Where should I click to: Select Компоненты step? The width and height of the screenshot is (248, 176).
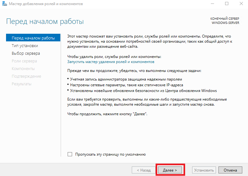coord(23,68)
